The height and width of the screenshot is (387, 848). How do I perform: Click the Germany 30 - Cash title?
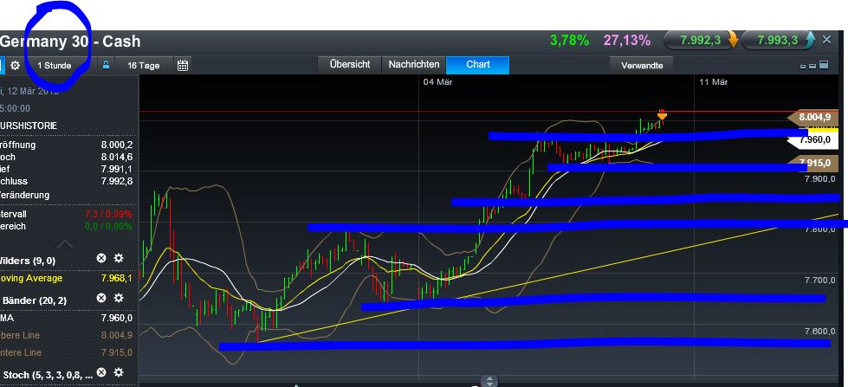click(x=70, y=42)
